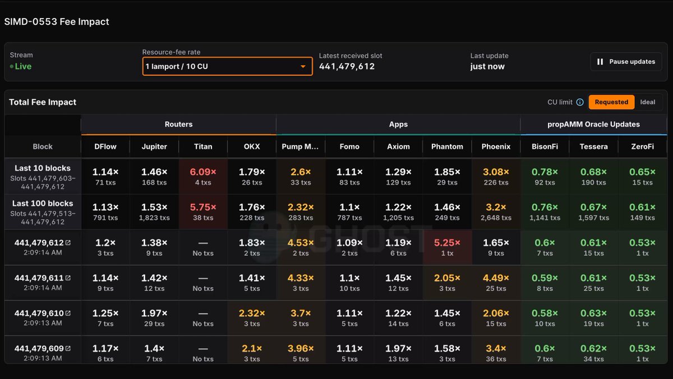
Task: Open the external-link icon for block 441,479,612
Action: point(68,243)
